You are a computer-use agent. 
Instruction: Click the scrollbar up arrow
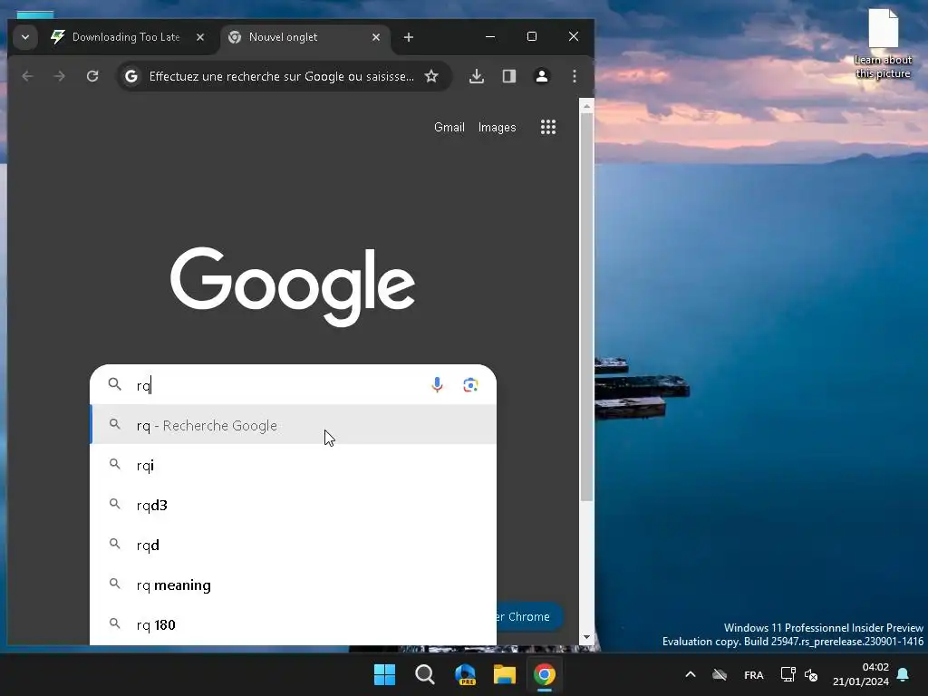[x=586, y=107]
